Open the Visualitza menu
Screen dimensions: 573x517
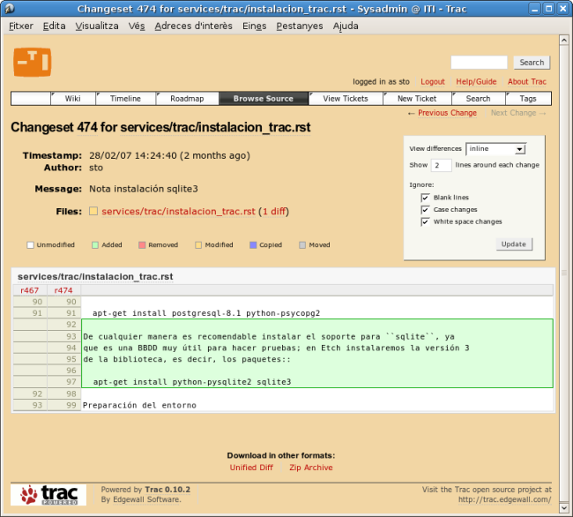(x=97, y=26)
